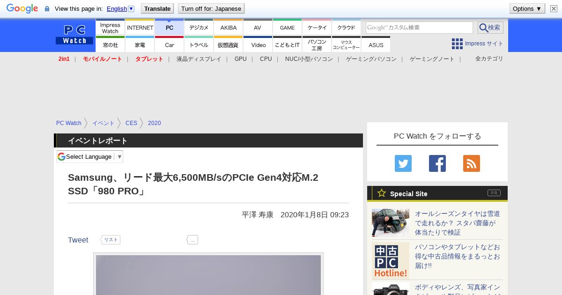562x295 pixels.
Task: Open the パソコン工房 tab
Action: (317, 44)
